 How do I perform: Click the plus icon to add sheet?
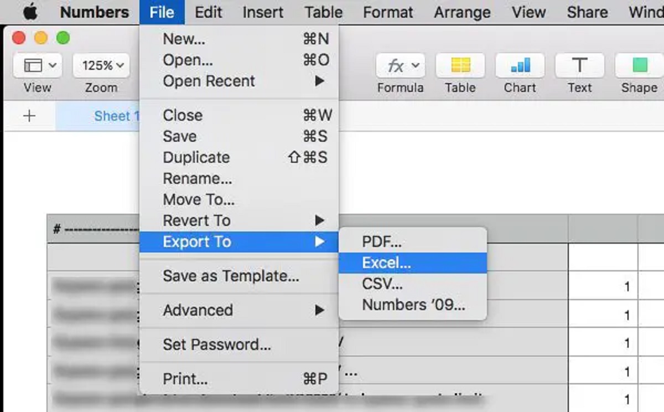click(29, 116)
